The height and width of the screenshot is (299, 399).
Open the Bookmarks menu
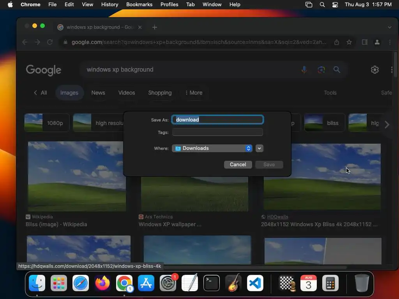[139, 5]
